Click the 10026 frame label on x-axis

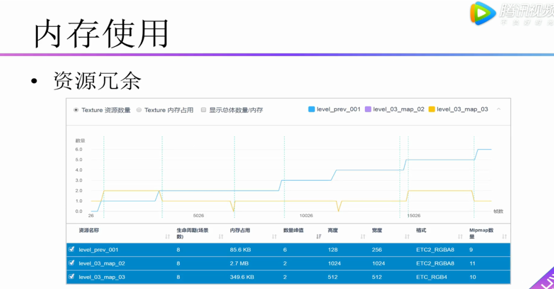click(306, 215)
